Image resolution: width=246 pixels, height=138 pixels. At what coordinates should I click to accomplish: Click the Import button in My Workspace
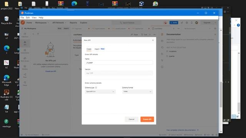tap(66, 28)
